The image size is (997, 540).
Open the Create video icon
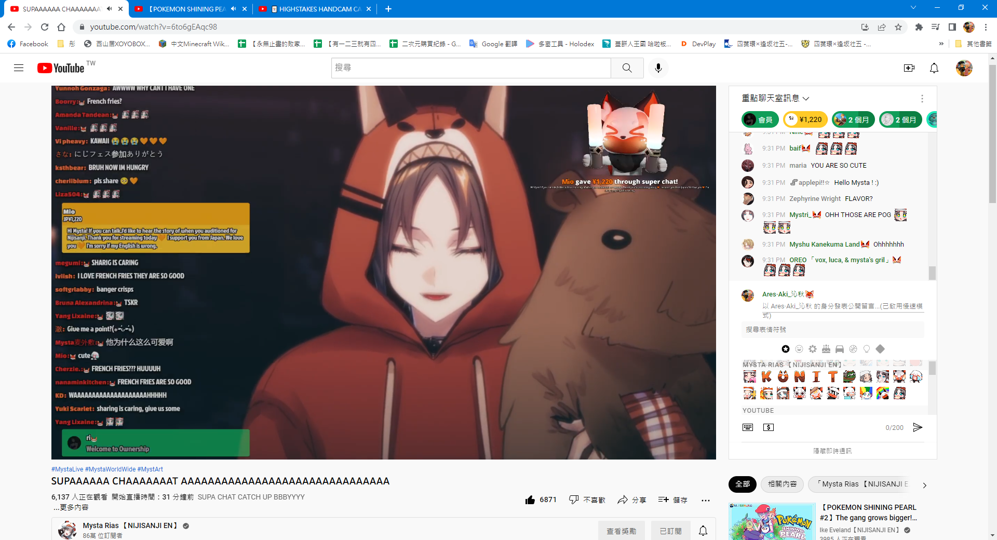[x=909, y=68]
